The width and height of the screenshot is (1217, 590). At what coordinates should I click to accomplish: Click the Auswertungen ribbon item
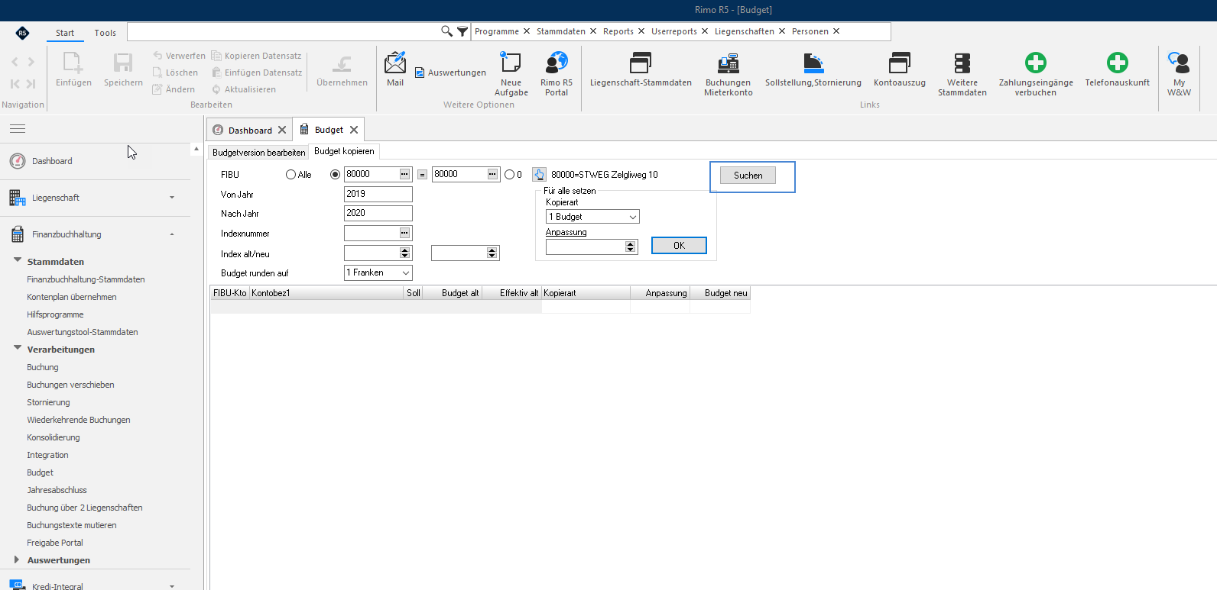(x=450, y=73)
